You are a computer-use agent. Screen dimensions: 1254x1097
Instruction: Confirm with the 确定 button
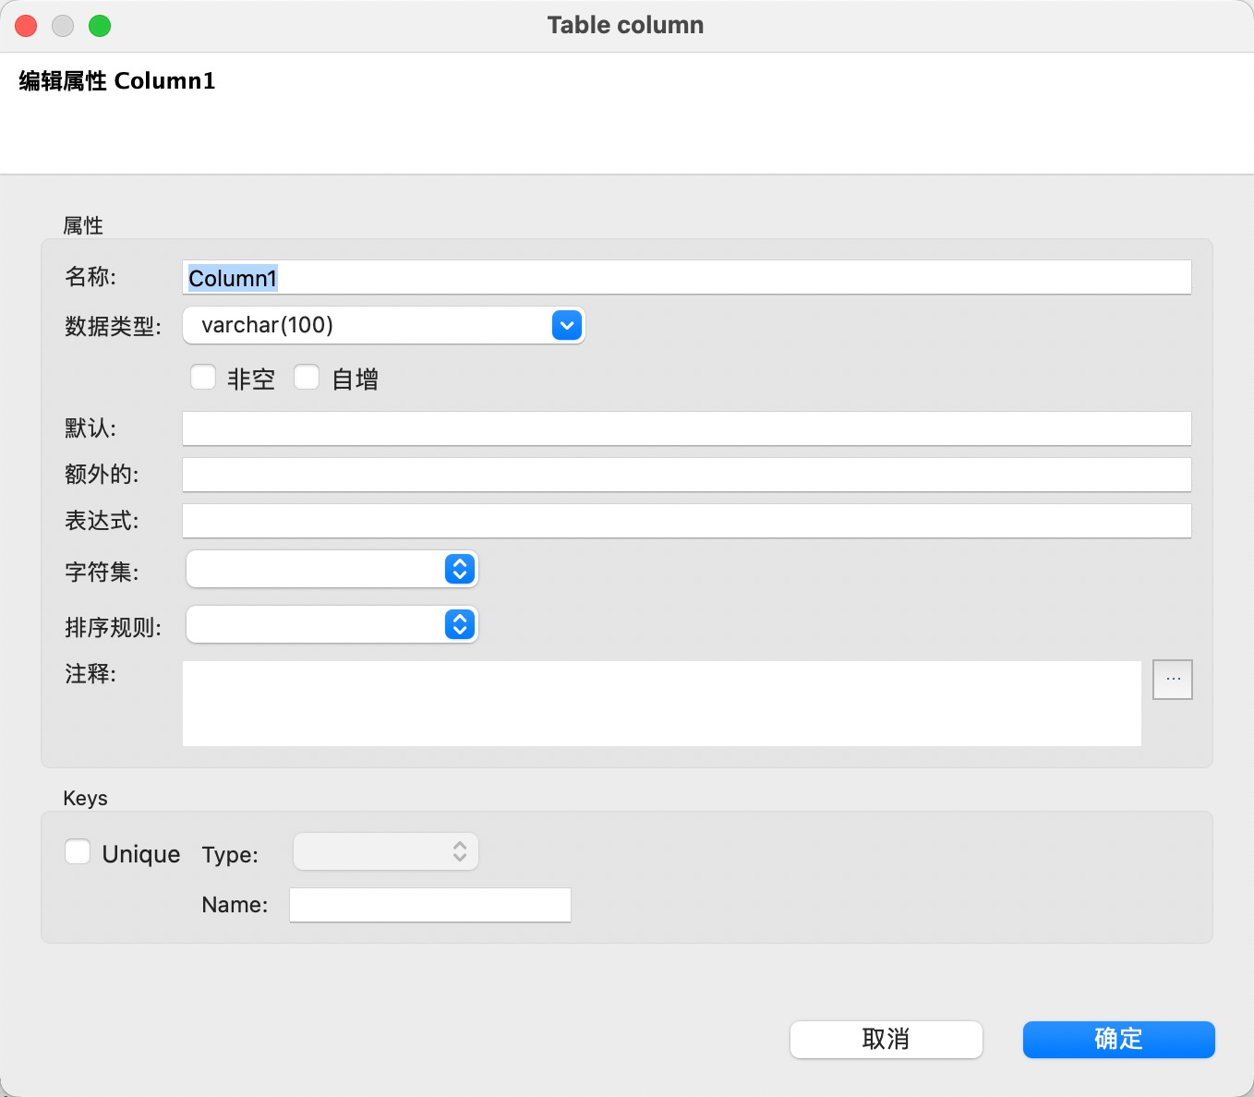1118,1040
